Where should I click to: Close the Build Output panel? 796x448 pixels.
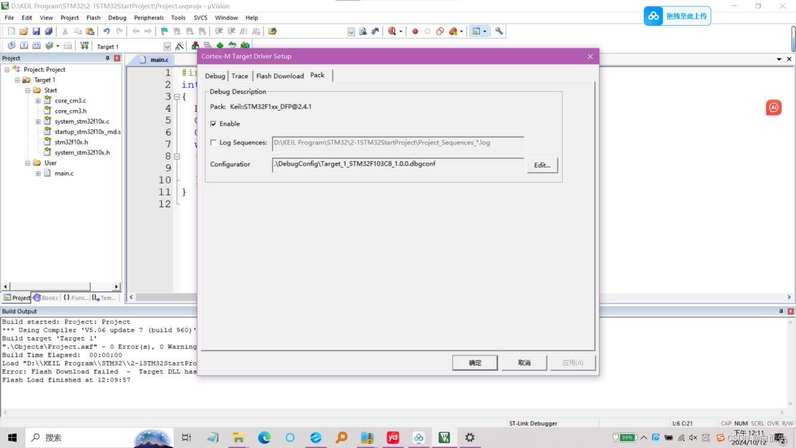[791, 311]
